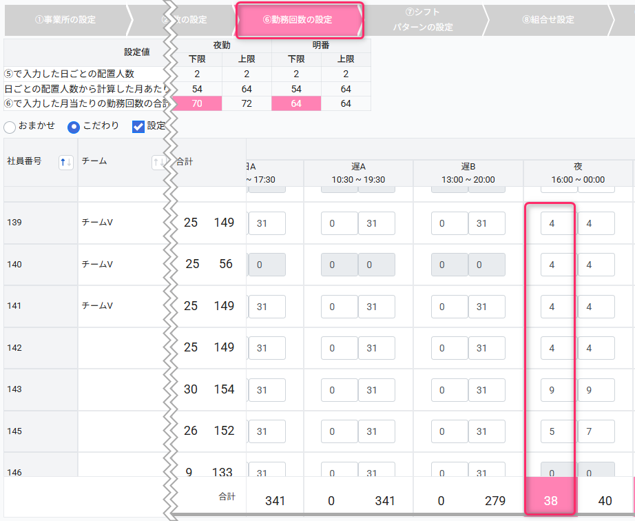The height and width of the screenshot is (521, 635).
Task: Click the sort icon beside チーム
Action: click(x=158, y=162)
